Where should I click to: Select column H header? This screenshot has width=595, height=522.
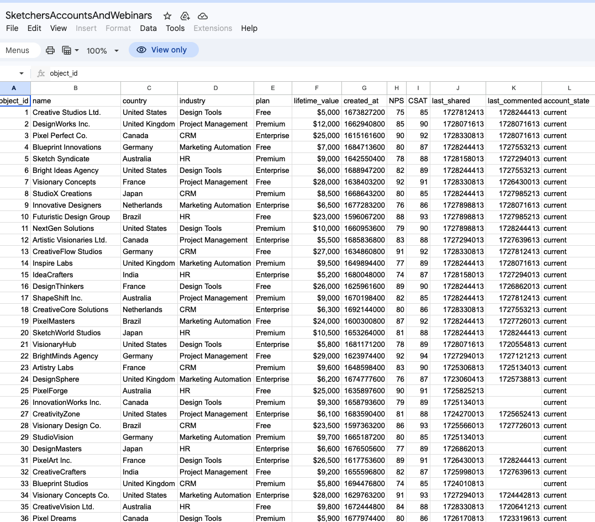[x=397, y=88]
